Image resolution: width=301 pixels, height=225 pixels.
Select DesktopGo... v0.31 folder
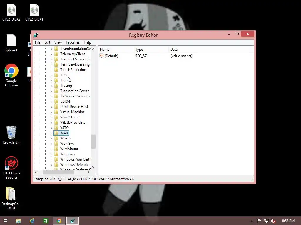pyautogui.click(x=11, y=198)
